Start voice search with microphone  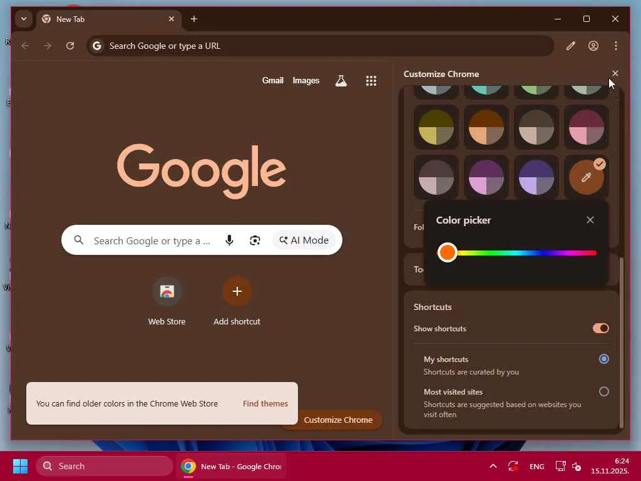click(x=229, y=240)
